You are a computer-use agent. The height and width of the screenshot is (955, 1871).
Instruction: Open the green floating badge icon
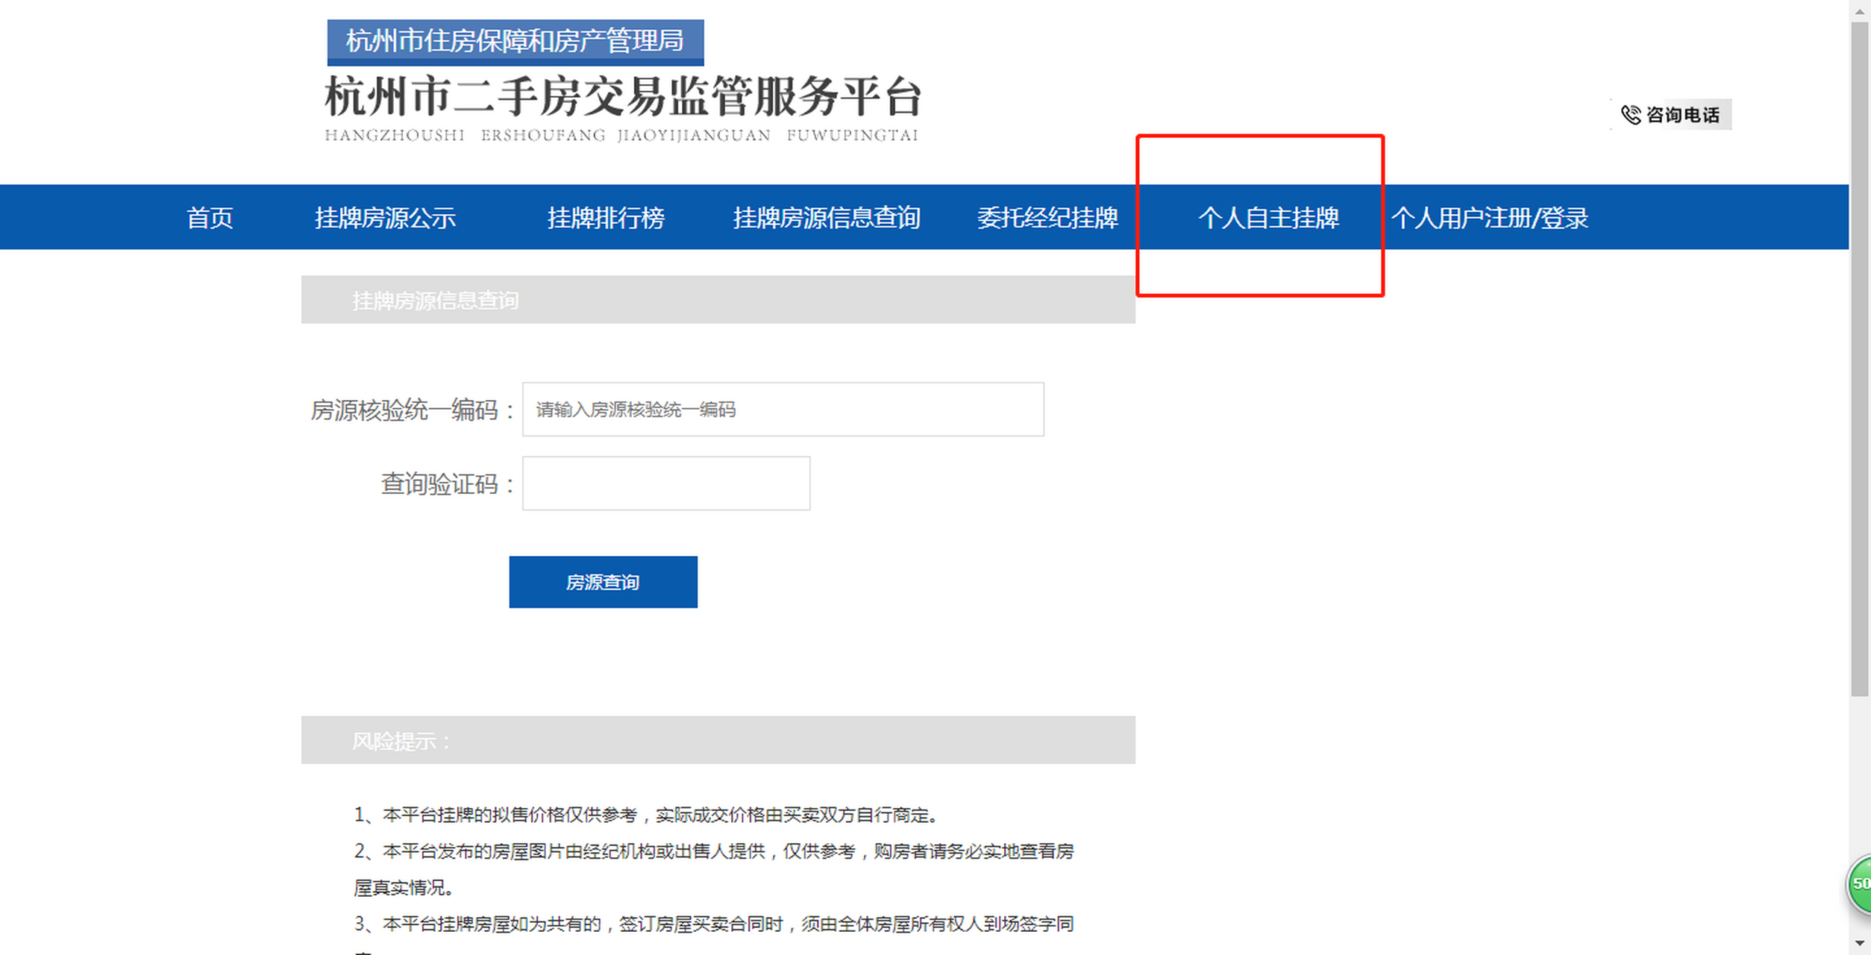tap(1859, 884)
